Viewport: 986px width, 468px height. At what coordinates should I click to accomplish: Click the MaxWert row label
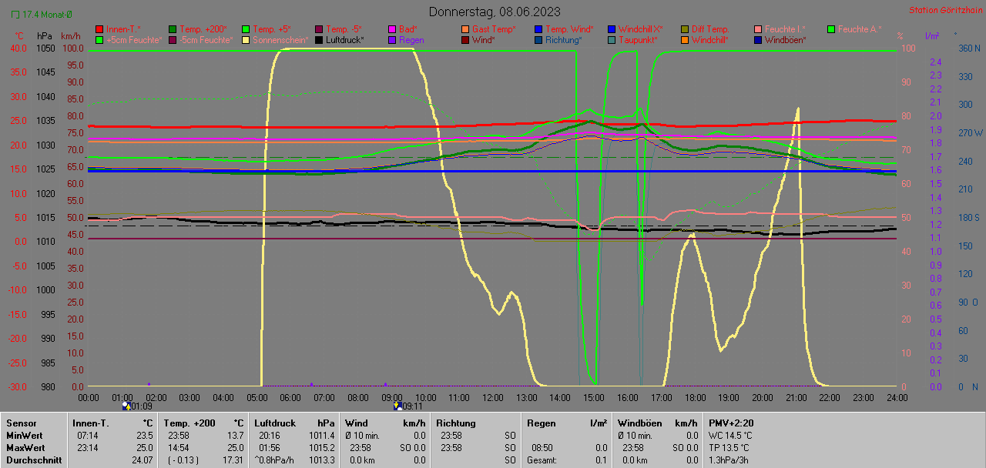pyautogui.click(x=26, y=447)
